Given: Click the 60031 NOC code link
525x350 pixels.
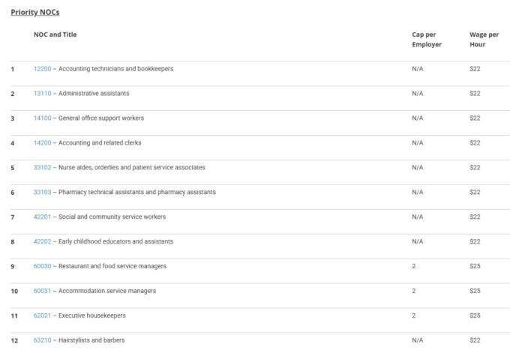Looking at the screenshot, I should 42,292.
